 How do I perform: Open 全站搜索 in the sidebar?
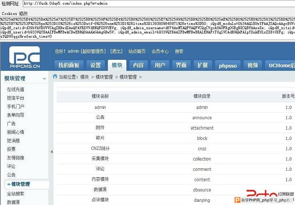tap(15, 194)
